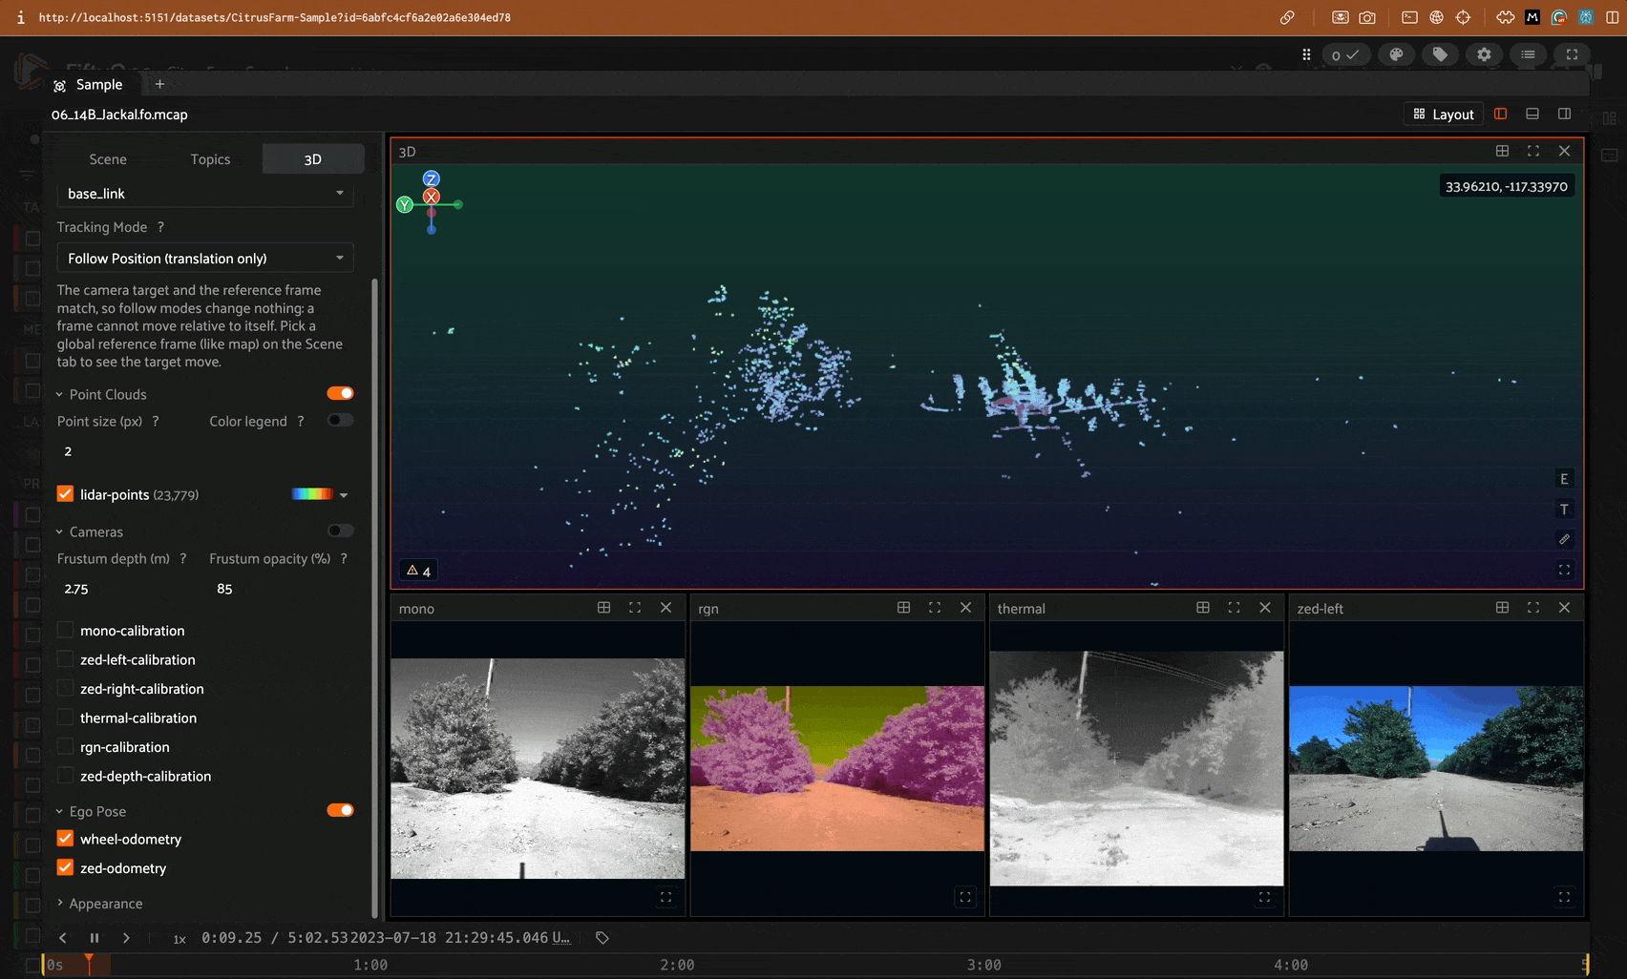
Task: Uncheck the wheel-odometry checkbox
Action: point(65,838)
